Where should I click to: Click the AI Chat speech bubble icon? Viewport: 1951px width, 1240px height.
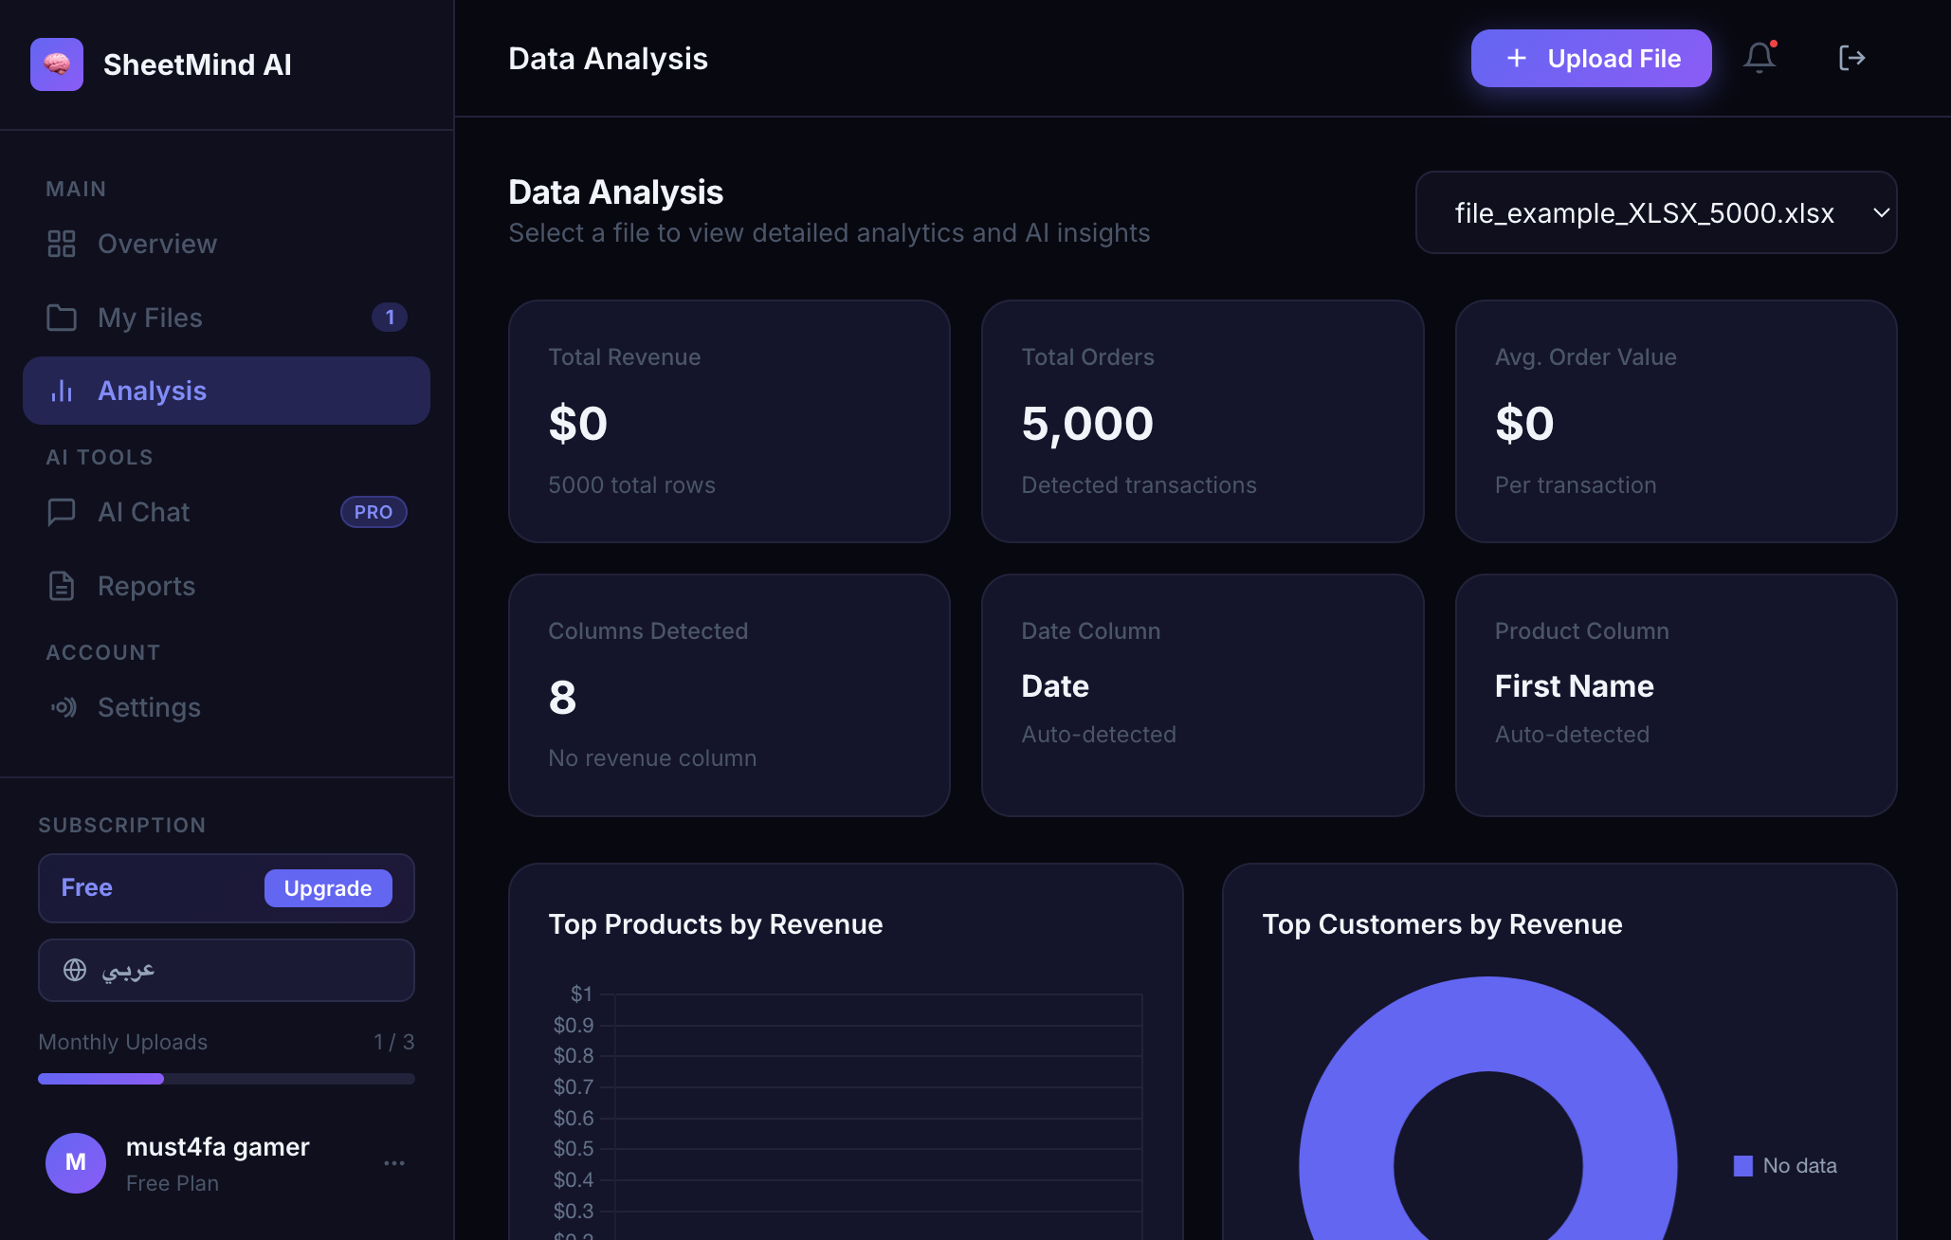[x=62, y=512]
